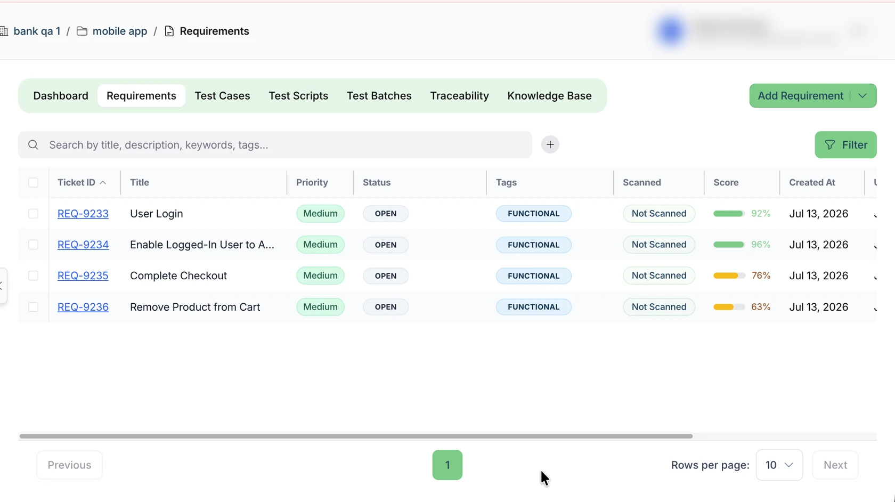Open ticket link REQ-9234
The image size is (895, 502).
(83, 245)
